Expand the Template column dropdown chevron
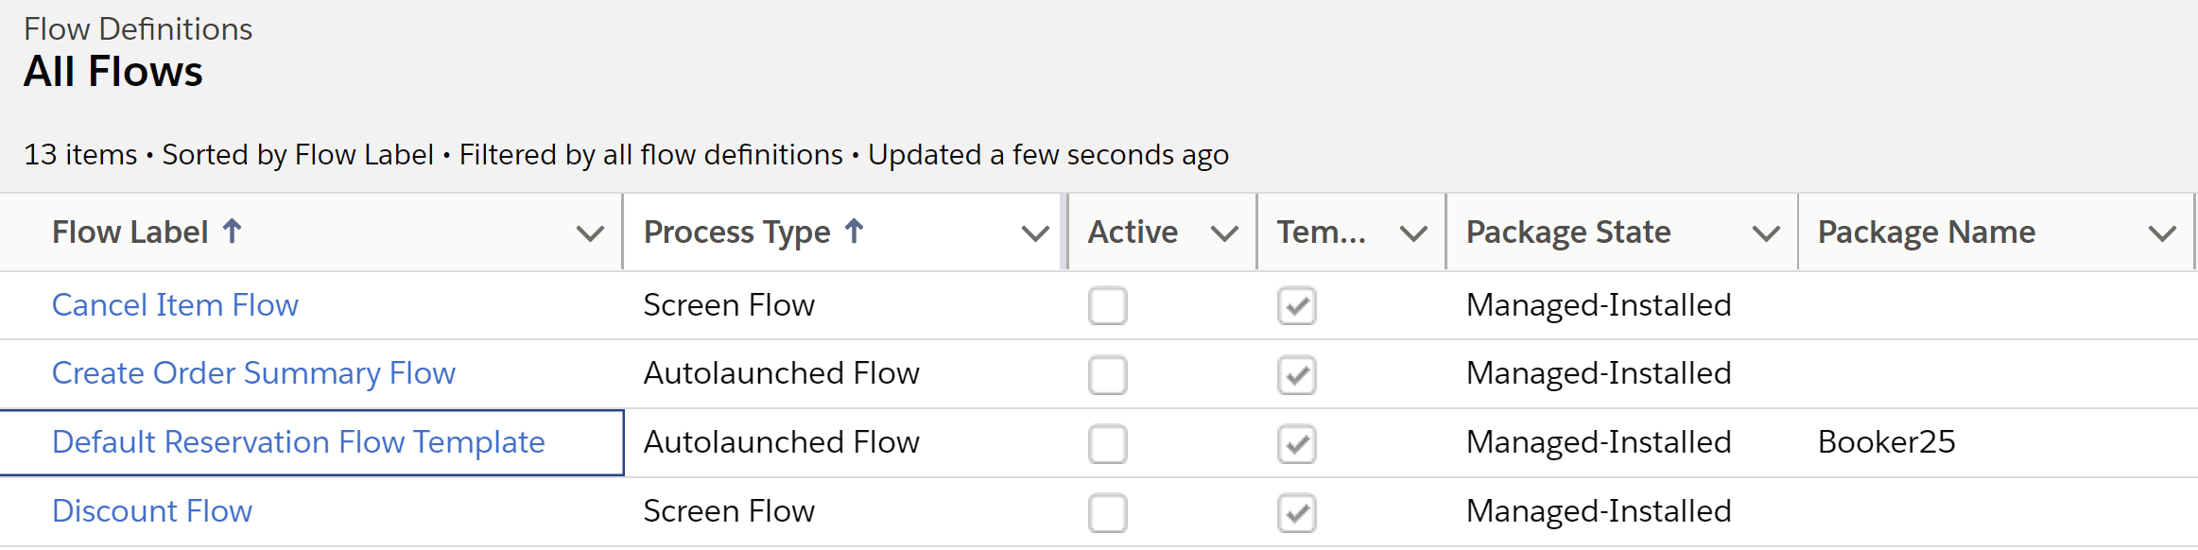The width and height of the screenshot is (2198, 550). coord(1413,233)
